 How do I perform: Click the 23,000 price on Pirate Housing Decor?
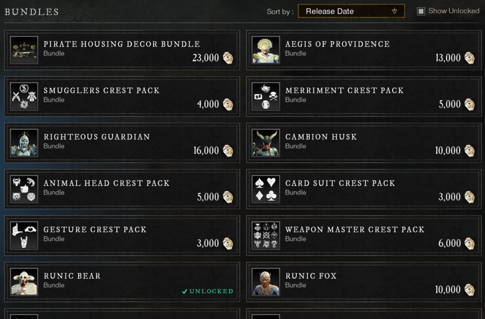click(x=206, y=58)
